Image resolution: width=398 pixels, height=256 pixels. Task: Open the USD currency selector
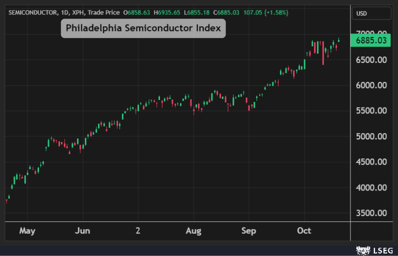coord(360,13)
